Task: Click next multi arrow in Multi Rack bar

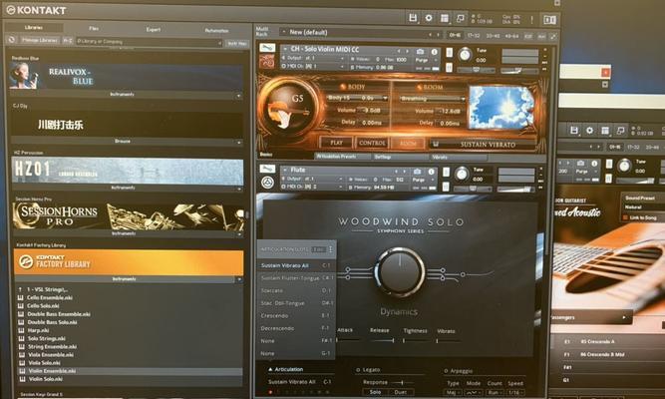Action: [x=438, y=35]
